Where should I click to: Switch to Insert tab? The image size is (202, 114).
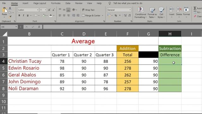[x=25, y=3]
